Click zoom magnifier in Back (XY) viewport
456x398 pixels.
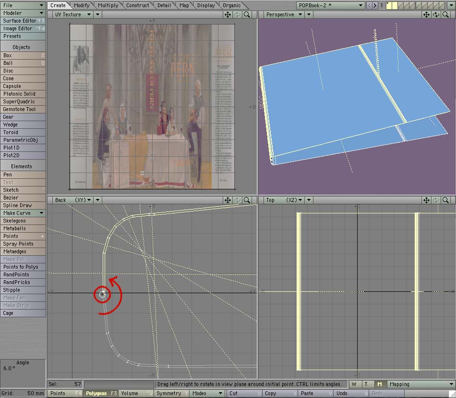click(247, 200)
